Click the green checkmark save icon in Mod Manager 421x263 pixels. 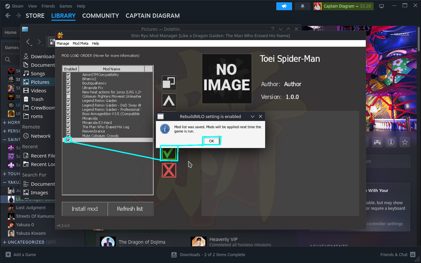coord(169,154)
